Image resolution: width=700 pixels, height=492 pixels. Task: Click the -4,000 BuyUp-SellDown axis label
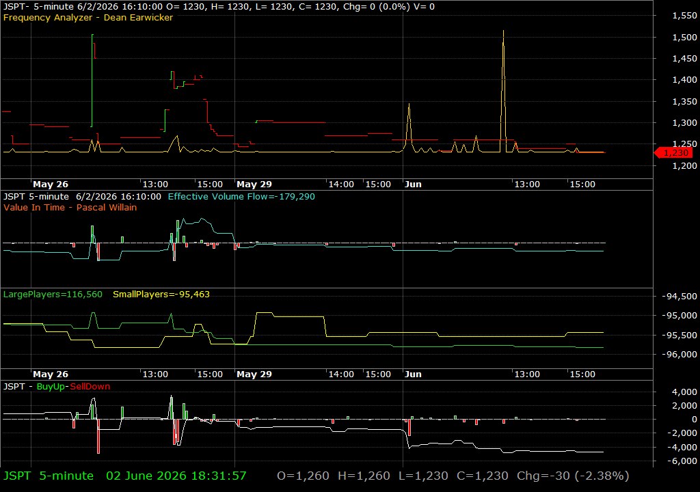pyautogui.click(x=682, y=447)
